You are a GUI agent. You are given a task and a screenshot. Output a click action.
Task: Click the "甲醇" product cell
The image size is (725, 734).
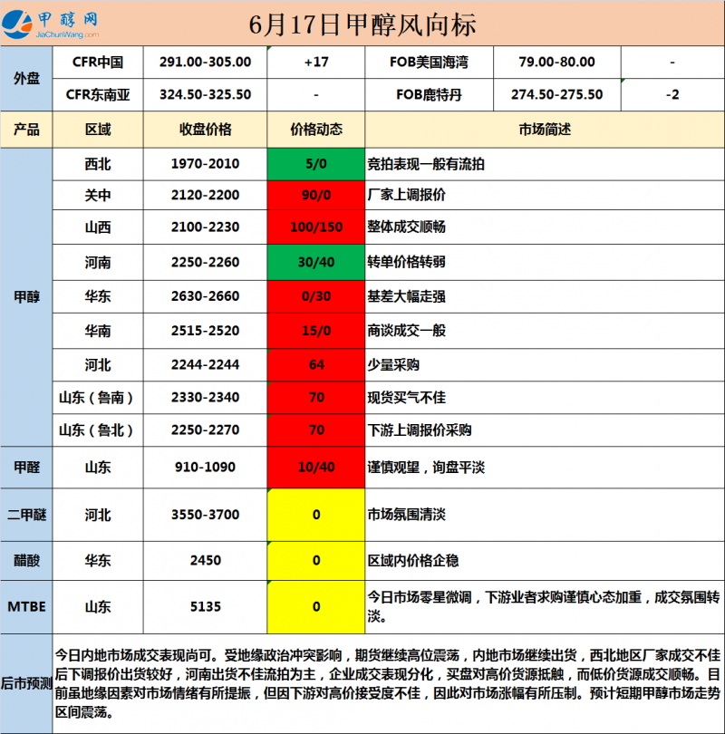tap(26, 297)
